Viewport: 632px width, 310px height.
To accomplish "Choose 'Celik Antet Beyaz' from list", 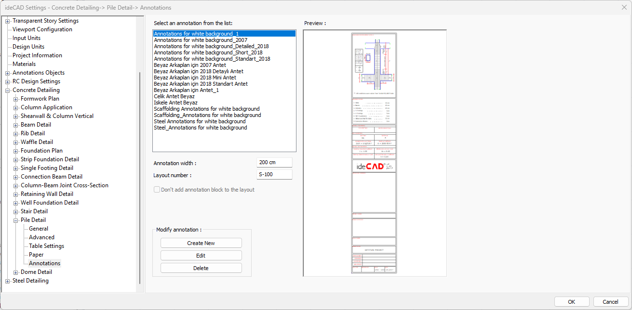I will point(175,96).
